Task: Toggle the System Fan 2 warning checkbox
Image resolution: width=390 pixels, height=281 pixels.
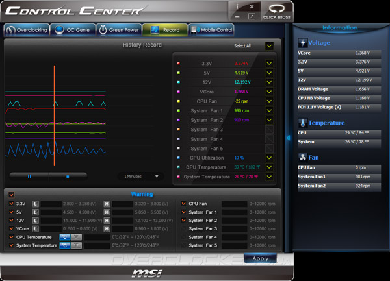Action: coord(183,220)
